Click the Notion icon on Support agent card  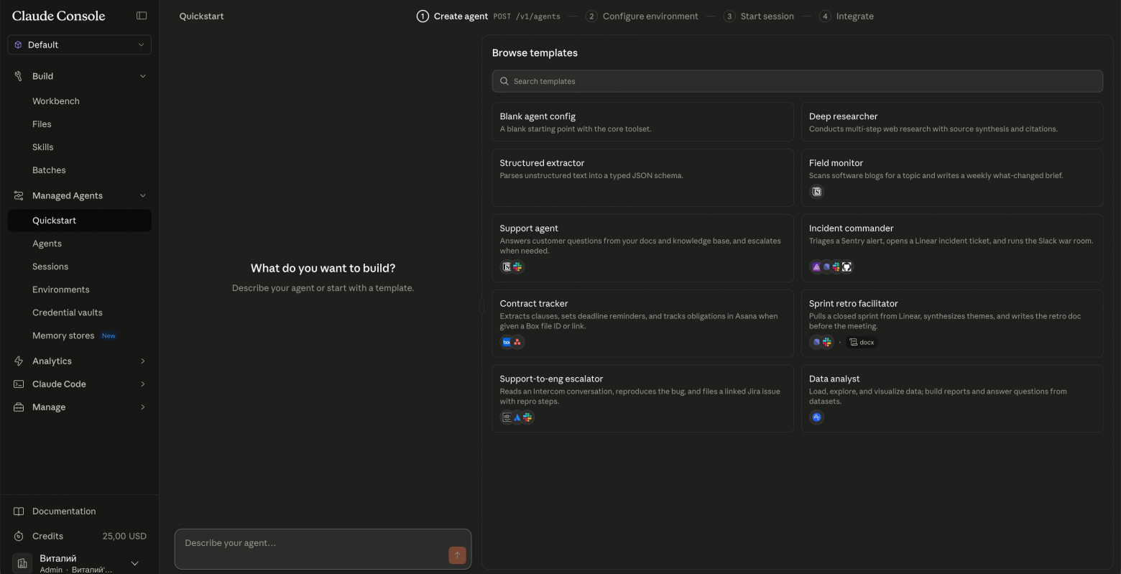pos(507,267)
